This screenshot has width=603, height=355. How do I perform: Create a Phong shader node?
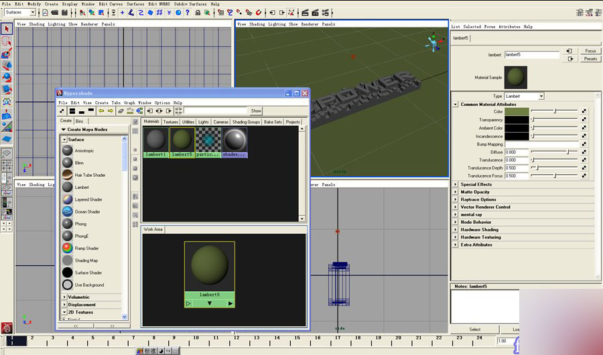[x=68, y=224]
